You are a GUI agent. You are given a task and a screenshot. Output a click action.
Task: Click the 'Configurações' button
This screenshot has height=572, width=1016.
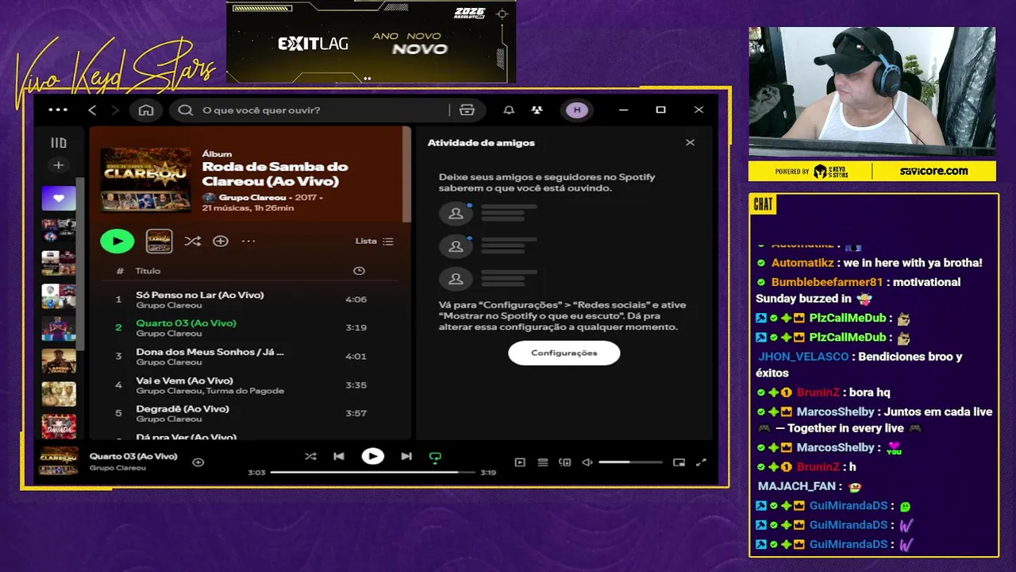564,353
